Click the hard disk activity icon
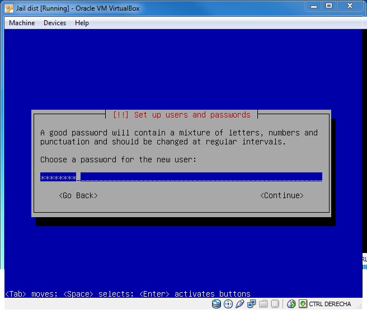Screen dimensions: 367x314 click(217, 304)
